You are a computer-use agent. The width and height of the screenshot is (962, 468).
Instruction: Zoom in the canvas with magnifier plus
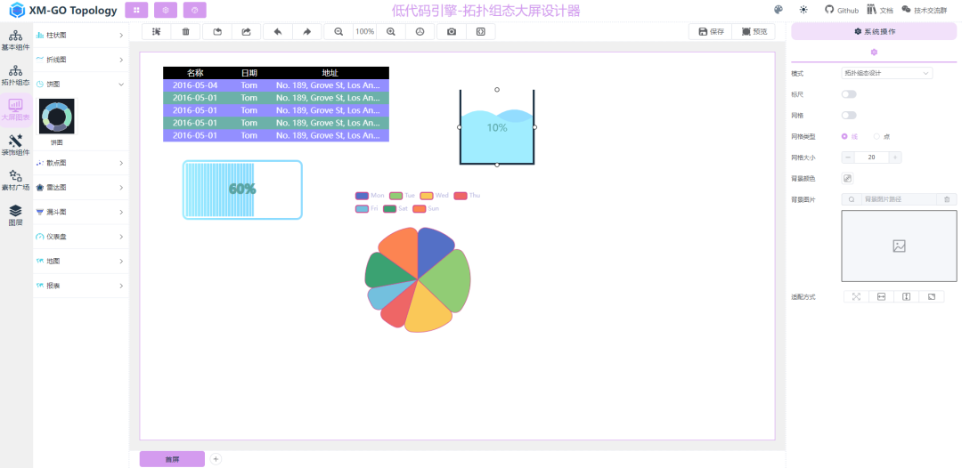coord(390,32)
